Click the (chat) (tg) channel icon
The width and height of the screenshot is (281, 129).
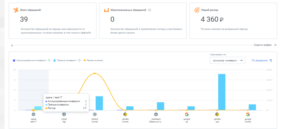[64, 114]
